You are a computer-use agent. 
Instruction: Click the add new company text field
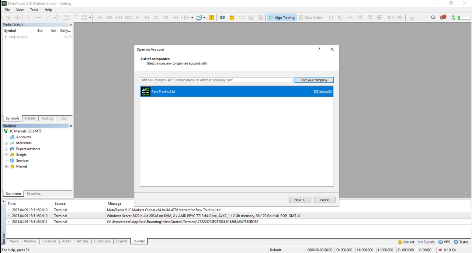click(216, 80)
